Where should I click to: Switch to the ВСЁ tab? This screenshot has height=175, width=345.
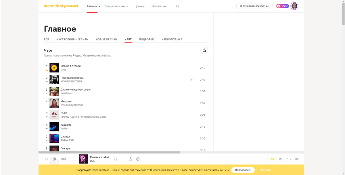coord(46,39)
